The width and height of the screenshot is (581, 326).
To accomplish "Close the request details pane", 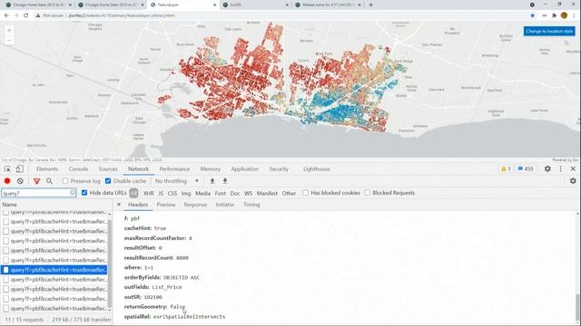I will coord(119,205).
